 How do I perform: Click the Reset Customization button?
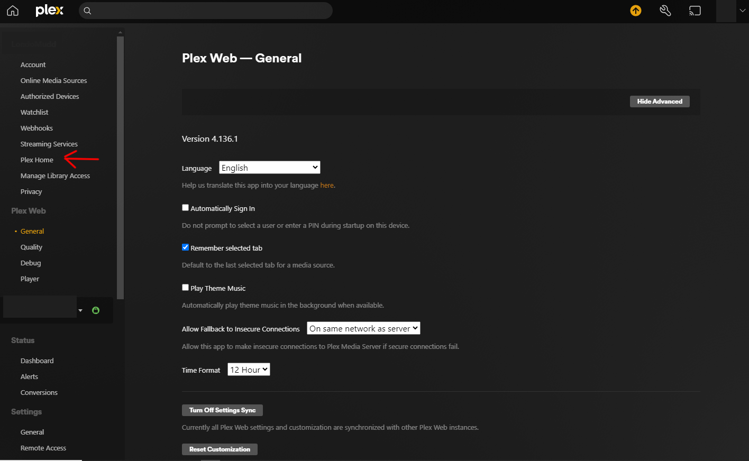[220, 449]
